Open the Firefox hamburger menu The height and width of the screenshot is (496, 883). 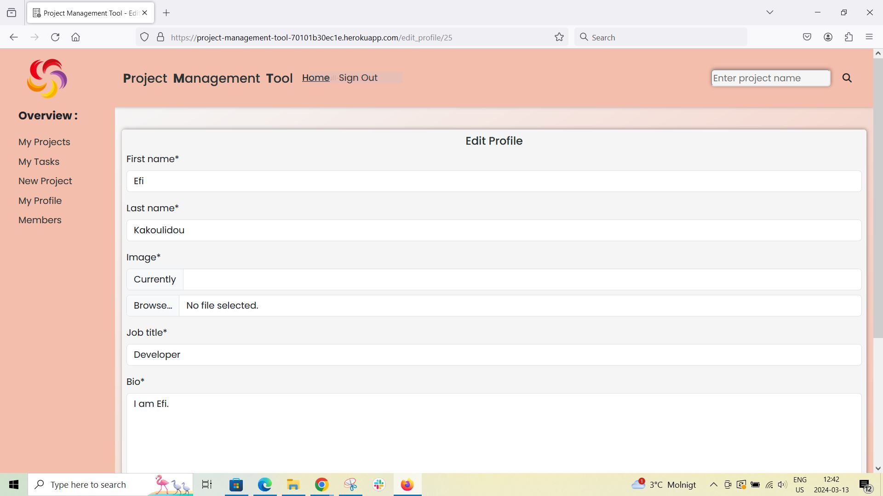[x=869, y=37]
